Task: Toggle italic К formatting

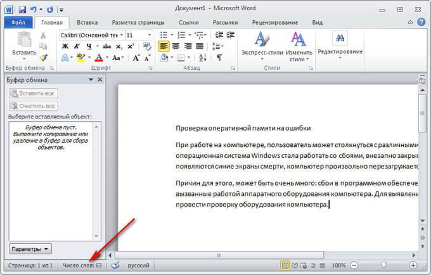Action: [77, 46]
